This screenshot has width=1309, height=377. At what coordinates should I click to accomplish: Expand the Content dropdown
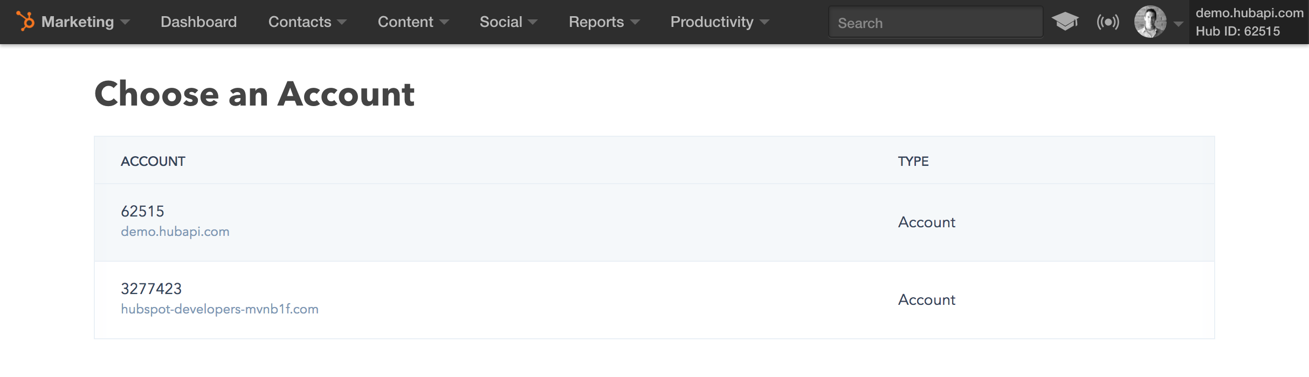pos(406,22)
